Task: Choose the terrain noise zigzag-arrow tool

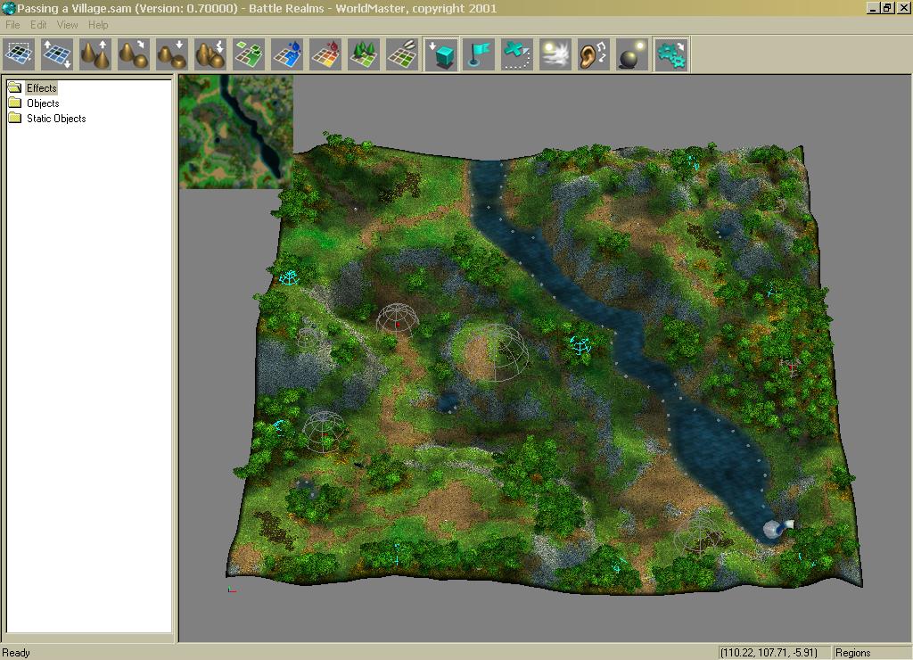Action: [x=210, y=54]
